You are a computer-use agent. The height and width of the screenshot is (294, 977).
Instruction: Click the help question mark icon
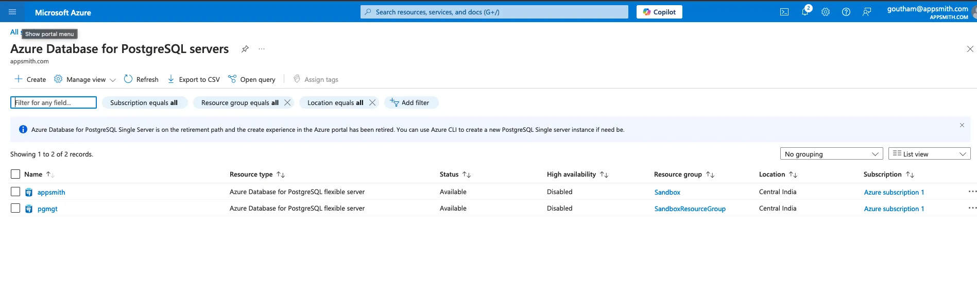click(x=846, y=12)
